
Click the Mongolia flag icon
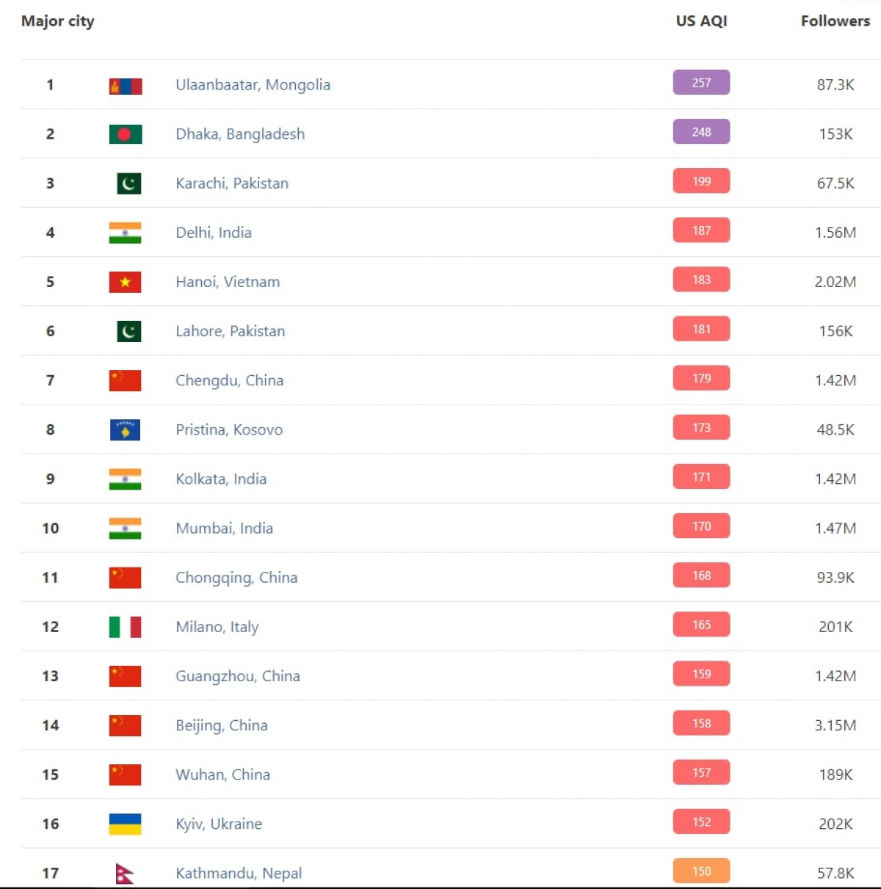click(x=126, y=86)
